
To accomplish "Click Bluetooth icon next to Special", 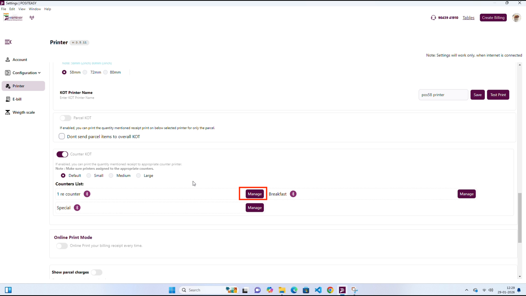I will (77, 208).
